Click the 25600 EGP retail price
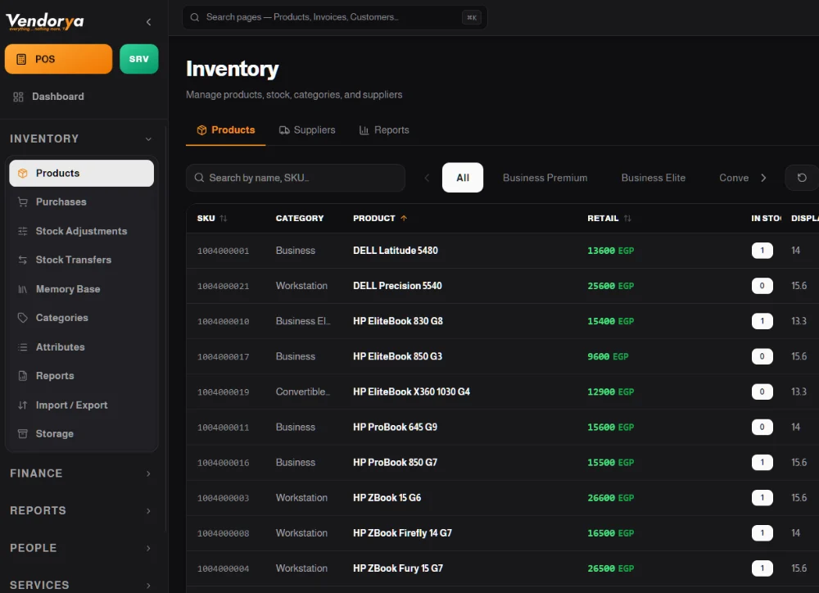This screenshot has width=819, height=593. (x=611, y=286)
